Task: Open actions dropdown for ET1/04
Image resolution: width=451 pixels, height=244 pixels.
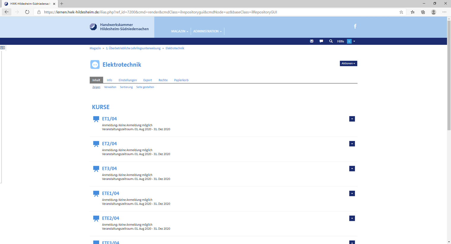Action: coord(352,119)
